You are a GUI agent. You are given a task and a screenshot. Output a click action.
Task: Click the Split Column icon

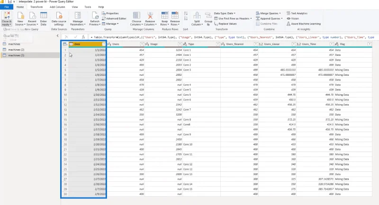197,16
